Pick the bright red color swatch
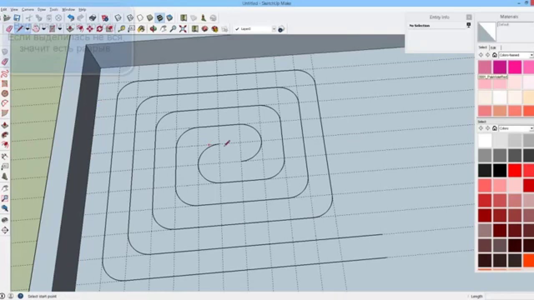Viewport: 534px width, 300px height. click(x=515, y=170)
